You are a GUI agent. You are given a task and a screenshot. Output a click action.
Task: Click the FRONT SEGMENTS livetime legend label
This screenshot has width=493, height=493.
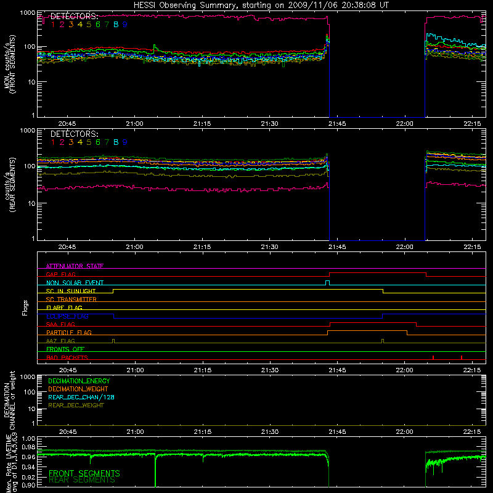(x=84, y=473)
